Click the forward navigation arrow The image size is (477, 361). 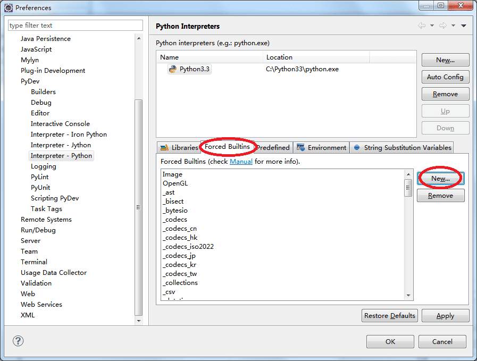442,26
